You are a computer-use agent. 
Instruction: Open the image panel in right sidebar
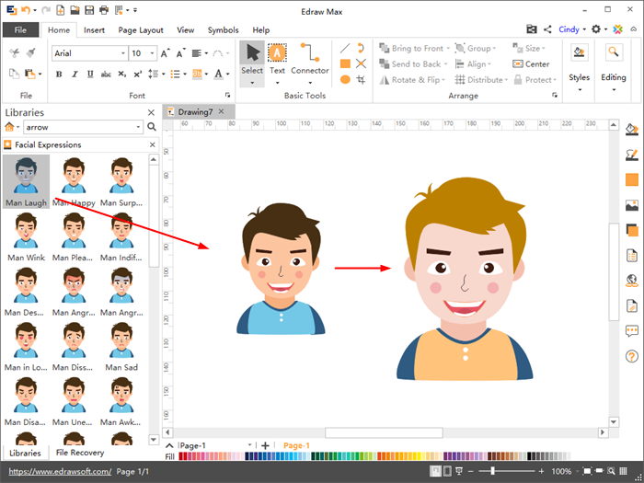click(x=632, y=205)
